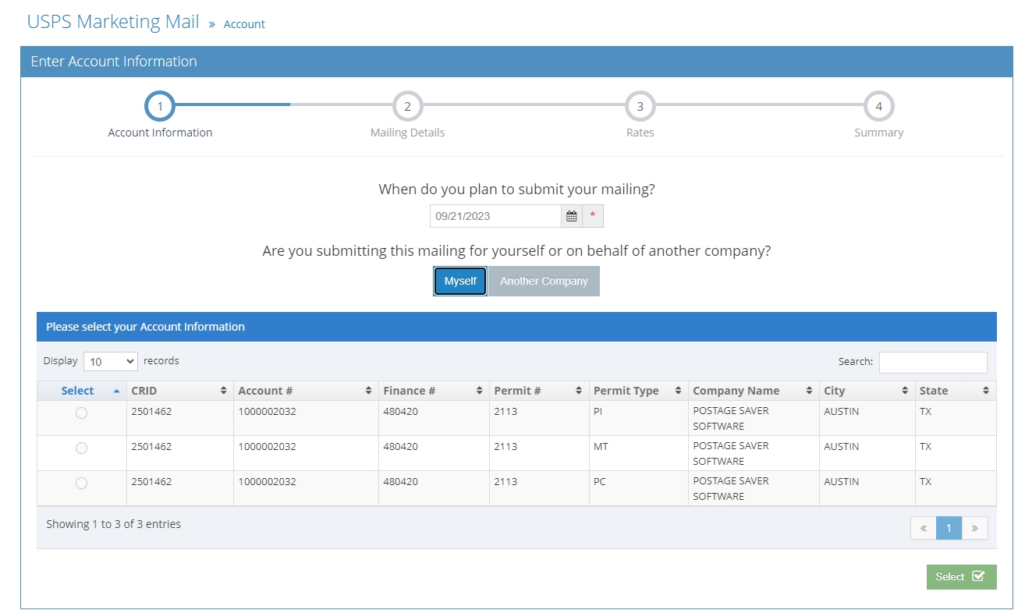Select the Myself option
The image size is (1025, 613).
tap(459, 281)
